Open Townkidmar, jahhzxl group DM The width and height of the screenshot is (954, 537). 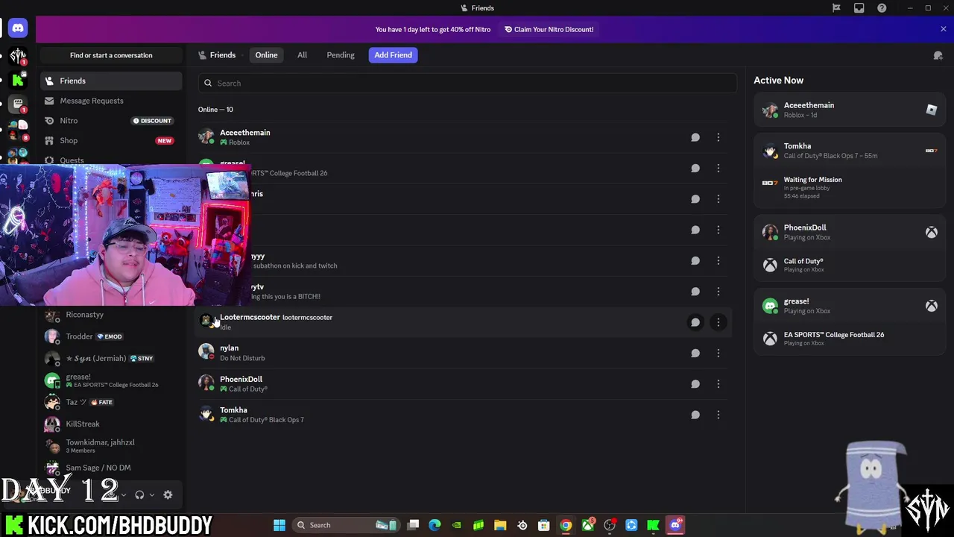point(111,446)
